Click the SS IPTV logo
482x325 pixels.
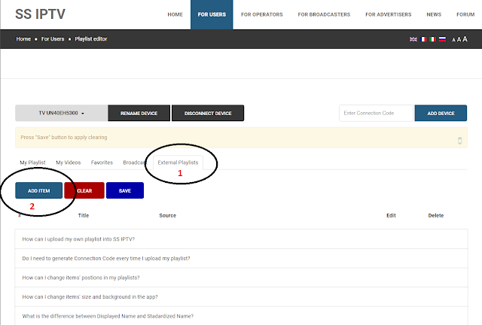point(40,14)
